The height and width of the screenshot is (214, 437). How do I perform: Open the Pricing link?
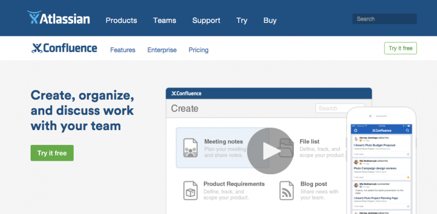coord(198,50)
